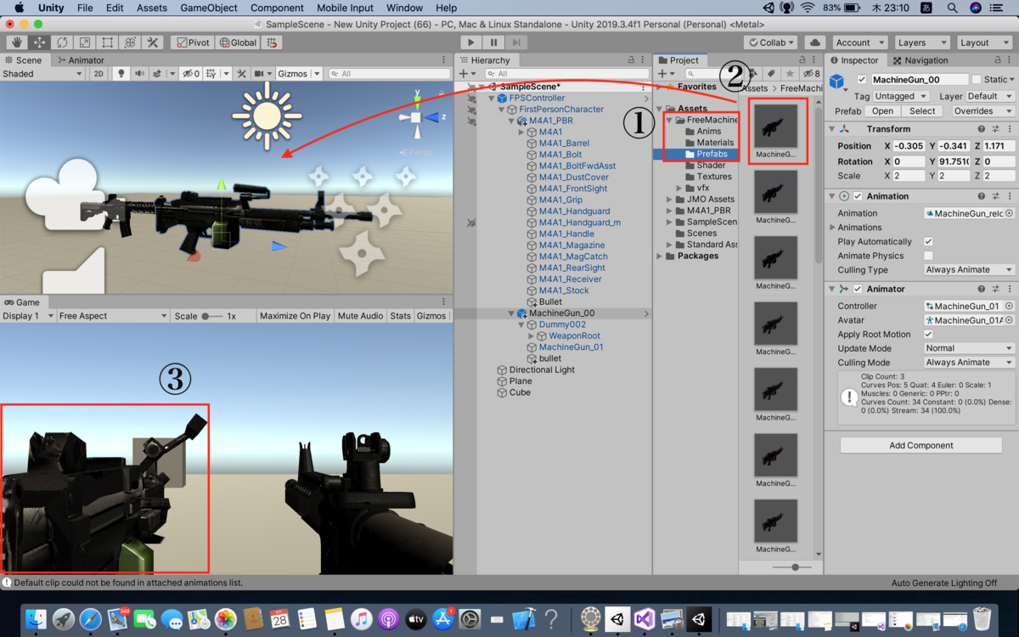Open the Assets menu
Viewport: 1019px width, 637px height.
click(152, 8)
